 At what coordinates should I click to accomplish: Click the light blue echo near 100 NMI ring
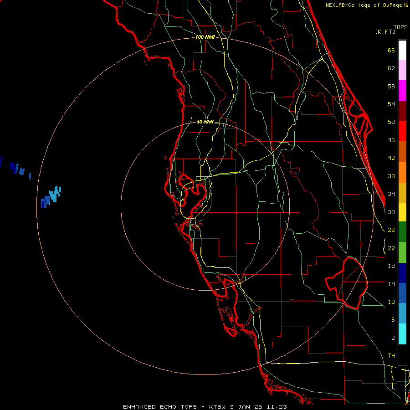point(55,194)
